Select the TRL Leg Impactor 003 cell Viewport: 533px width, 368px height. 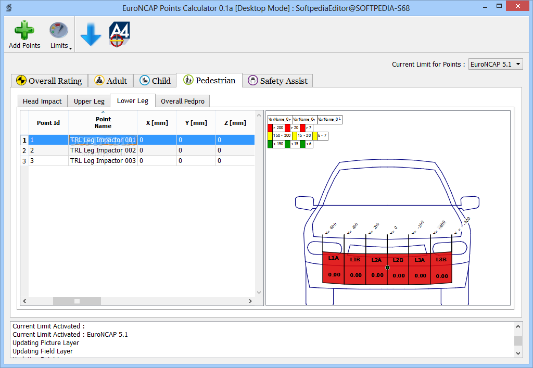point(103,161)
